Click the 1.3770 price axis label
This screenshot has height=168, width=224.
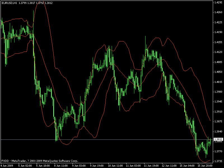pos(218,151)
